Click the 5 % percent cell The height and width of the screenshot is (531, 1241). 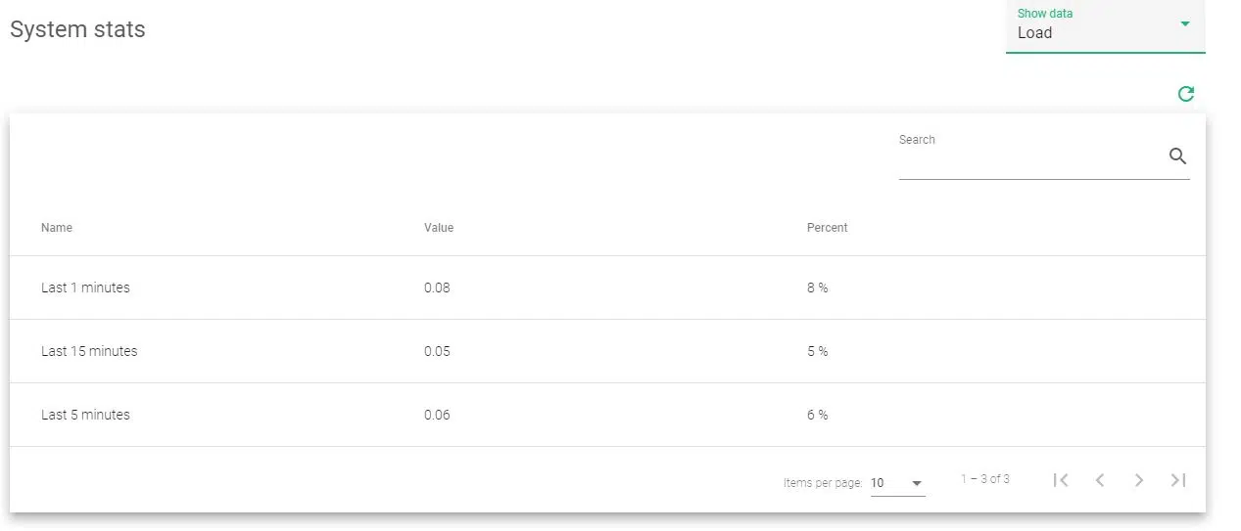click(x=817, y=351)
